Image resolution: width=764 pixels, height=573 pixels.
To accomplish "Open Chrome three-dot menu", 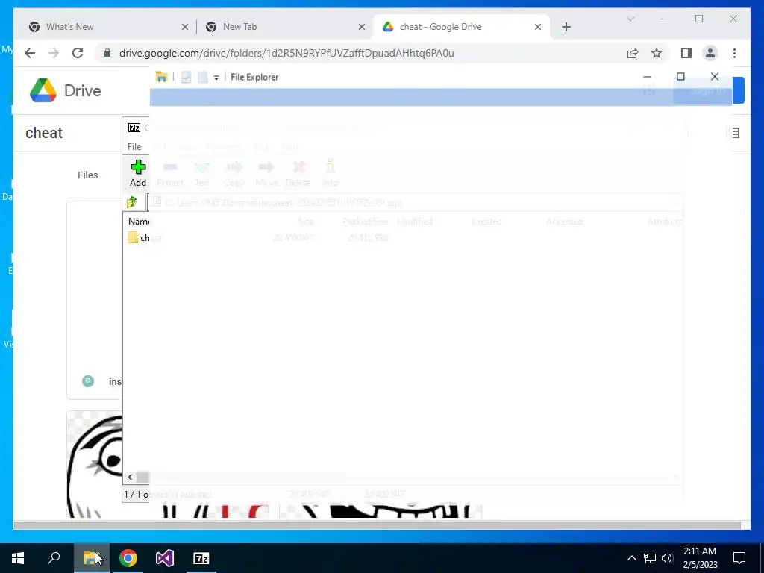I will point(734,53).
